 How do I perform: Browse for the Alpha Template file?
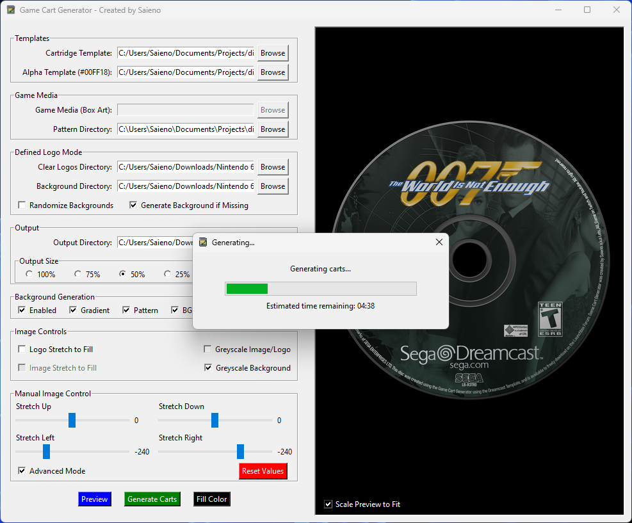coord(273,72)
